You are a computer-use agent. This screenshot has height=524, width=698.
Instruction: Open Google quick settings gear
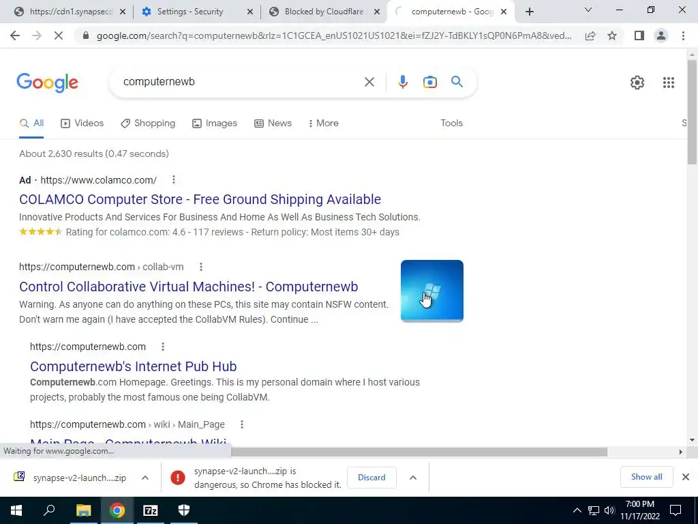637,83
